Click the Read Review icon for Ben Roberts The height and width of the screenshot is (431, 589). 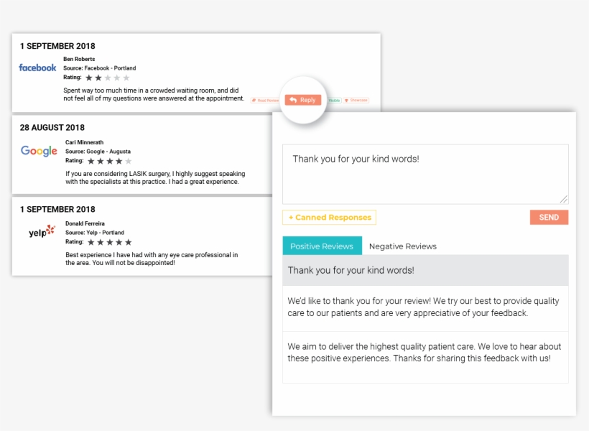254,100
